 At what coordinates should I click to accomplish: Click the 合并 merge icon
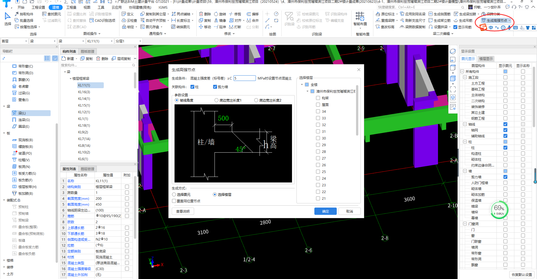click(x=249, y=20)
